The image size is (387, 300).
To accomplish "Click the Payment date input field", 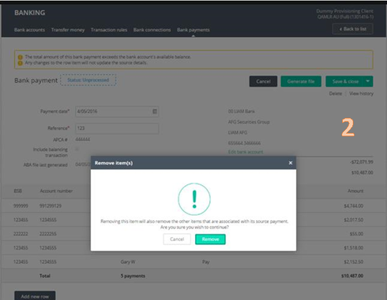I will coord(117,112).
